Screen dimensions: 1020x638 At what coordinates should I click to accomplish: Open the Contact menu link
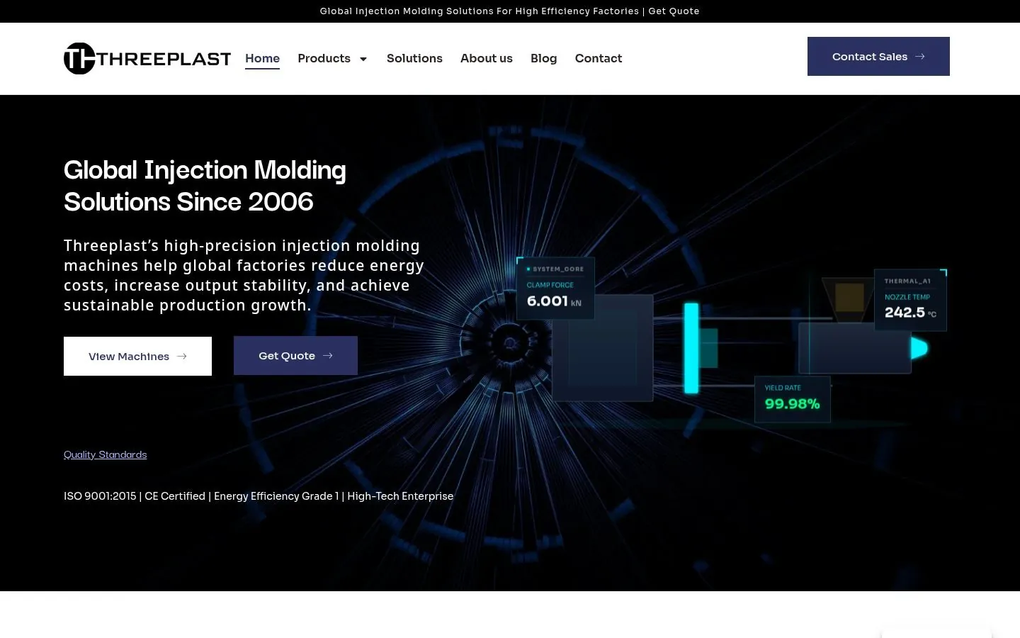599,58
